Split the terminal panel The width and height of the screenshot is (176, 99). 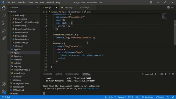point(162,74)
